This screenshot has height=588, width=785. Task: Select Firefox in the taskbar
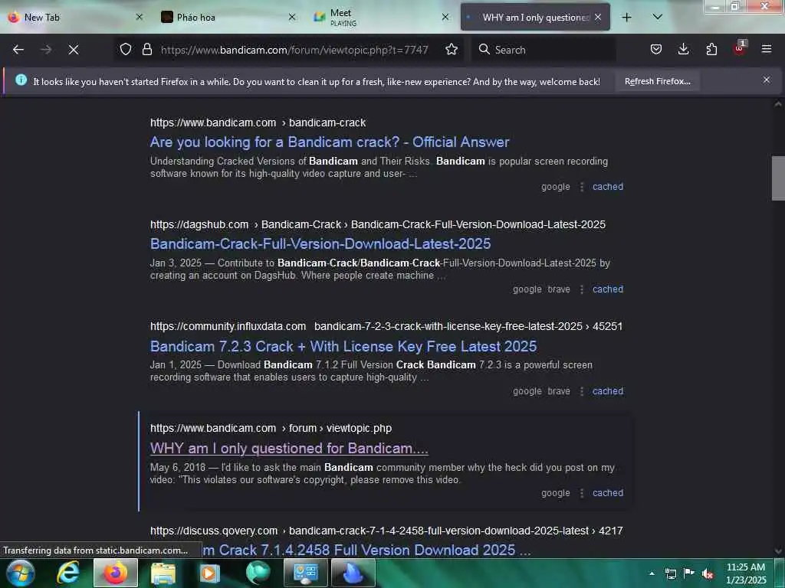click(x=116, y=573)
